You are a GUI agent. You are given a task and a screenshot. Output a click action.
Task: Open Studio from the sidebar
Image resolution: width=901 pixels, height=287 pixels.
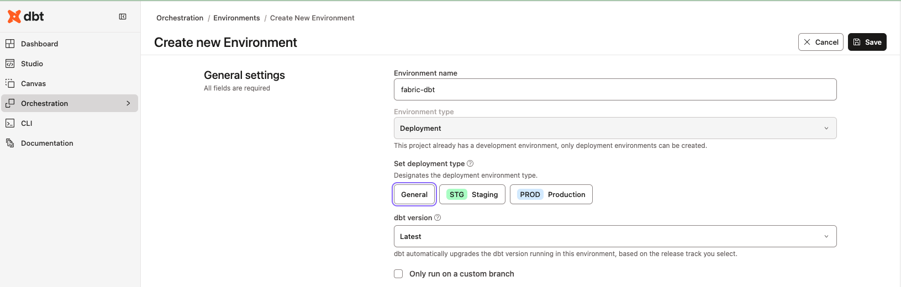coord(70,63)
